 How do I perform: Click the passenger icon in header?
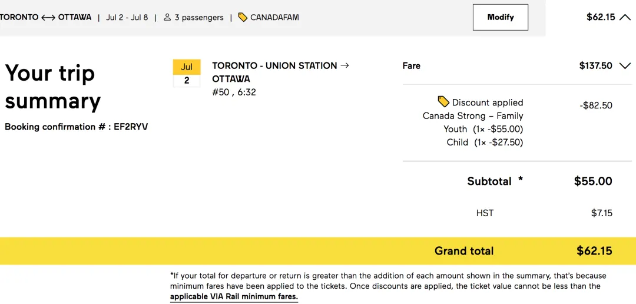(167, 17)
